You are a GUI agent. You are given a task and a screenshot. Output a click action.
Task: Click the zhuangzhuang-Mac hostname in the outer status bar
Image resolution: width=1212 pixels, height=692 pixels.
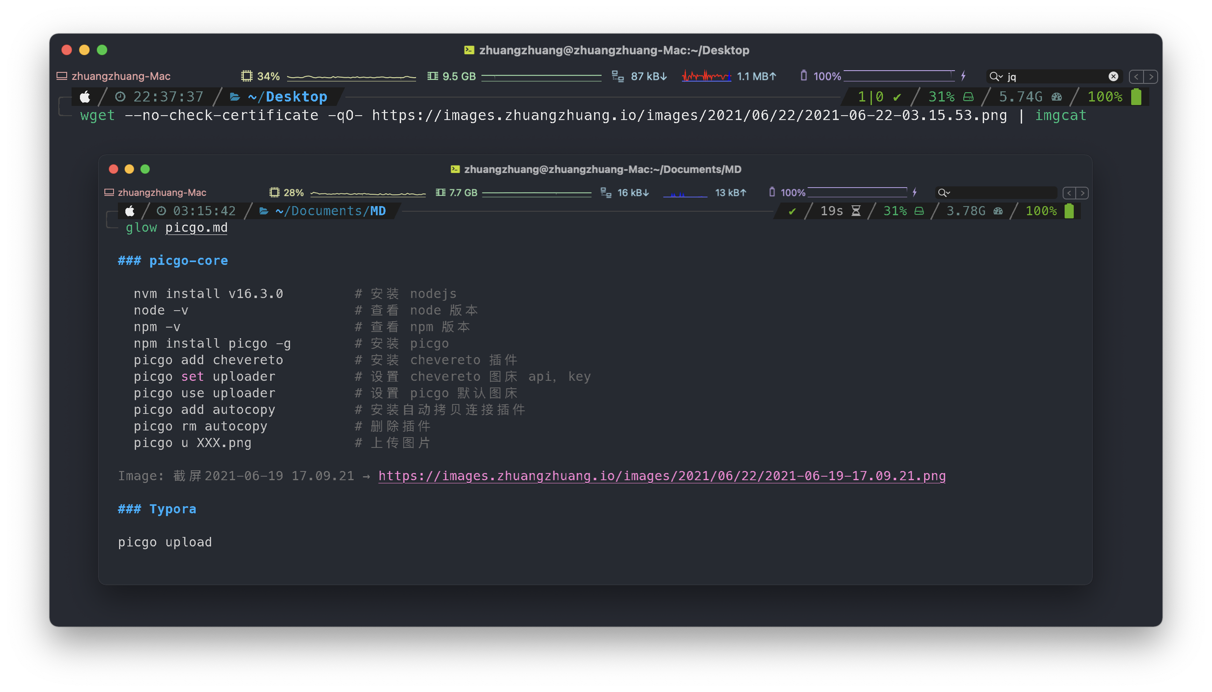click(121, 76)
